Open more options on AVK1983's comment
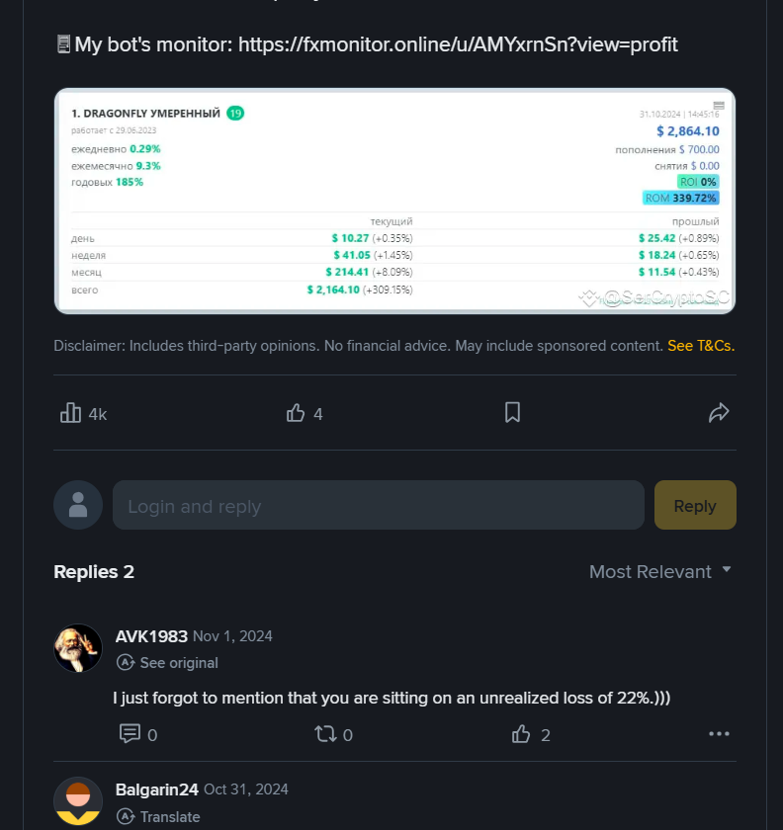783x830 pixels. pyautogui.click(x=719, y=734)
